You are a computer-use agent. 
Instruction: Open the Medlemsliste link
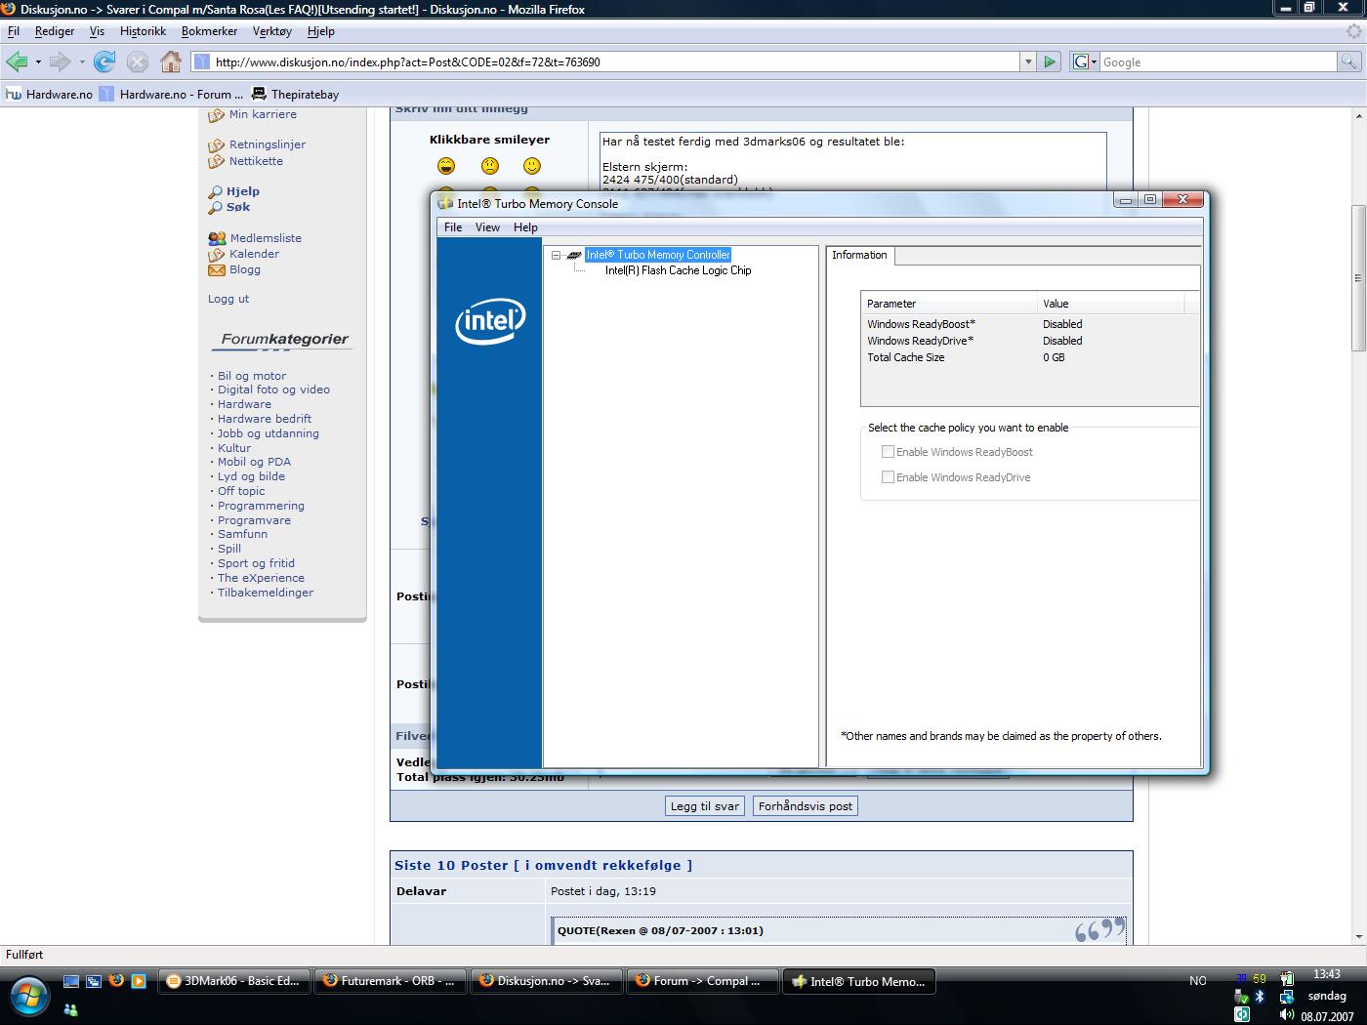tap(266, 238)
